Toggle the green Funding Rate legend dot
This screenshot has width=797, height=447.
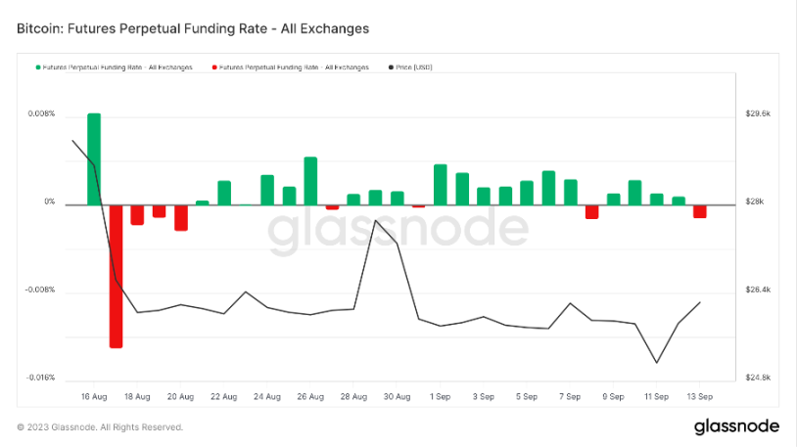click(37, 67)
